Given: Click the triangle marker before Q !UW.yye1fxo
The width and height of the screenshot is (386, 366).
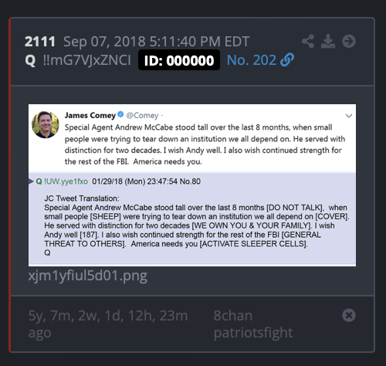Looking at the screenshot, I should pyautogui.click(x=31, y=181).
